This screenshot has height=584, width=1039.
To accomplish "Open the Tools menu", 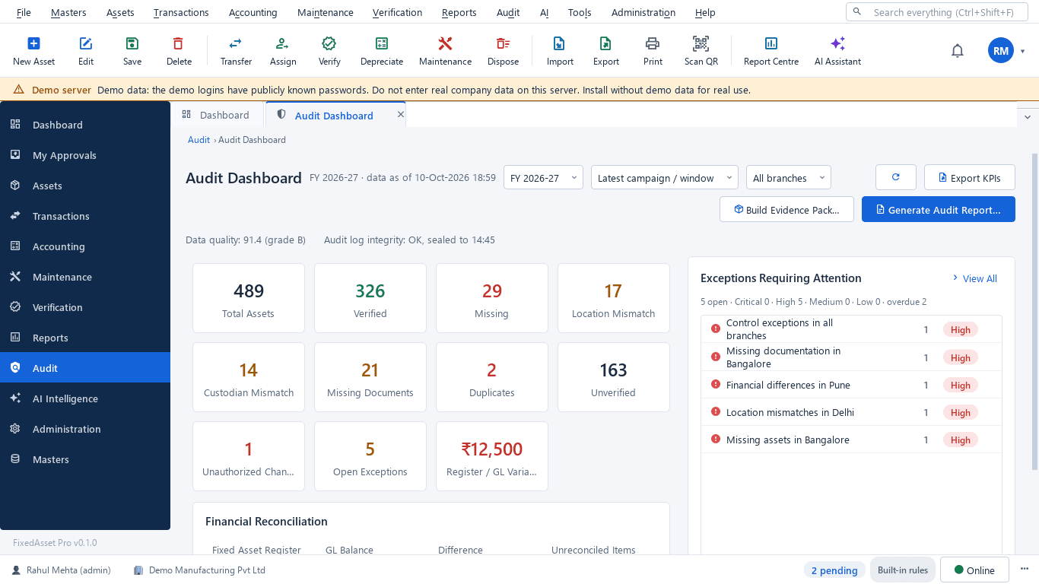I will [x=580, y=12].
